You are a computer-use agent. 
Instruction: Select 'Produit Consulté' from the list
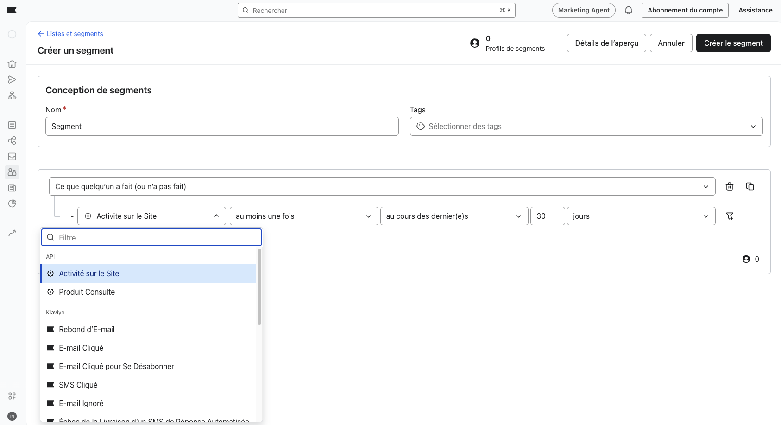click(87, 292)
